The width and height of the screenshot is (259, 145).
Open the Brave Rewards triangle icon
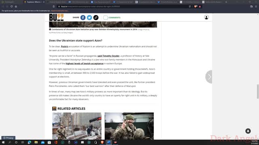click(200, 6)
